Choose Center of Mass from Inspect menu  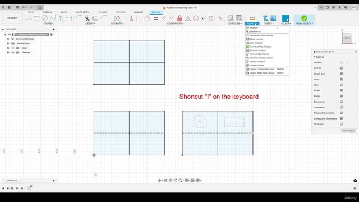point(267,65)
